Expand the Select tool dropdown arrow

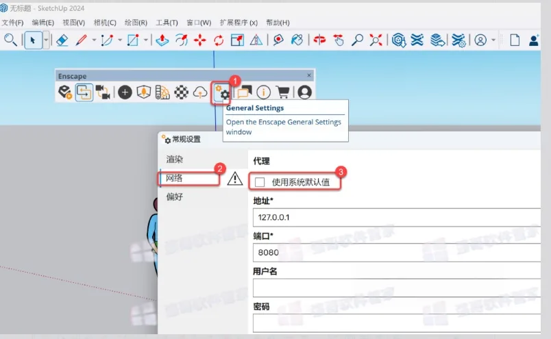click(x=46, y=40)
